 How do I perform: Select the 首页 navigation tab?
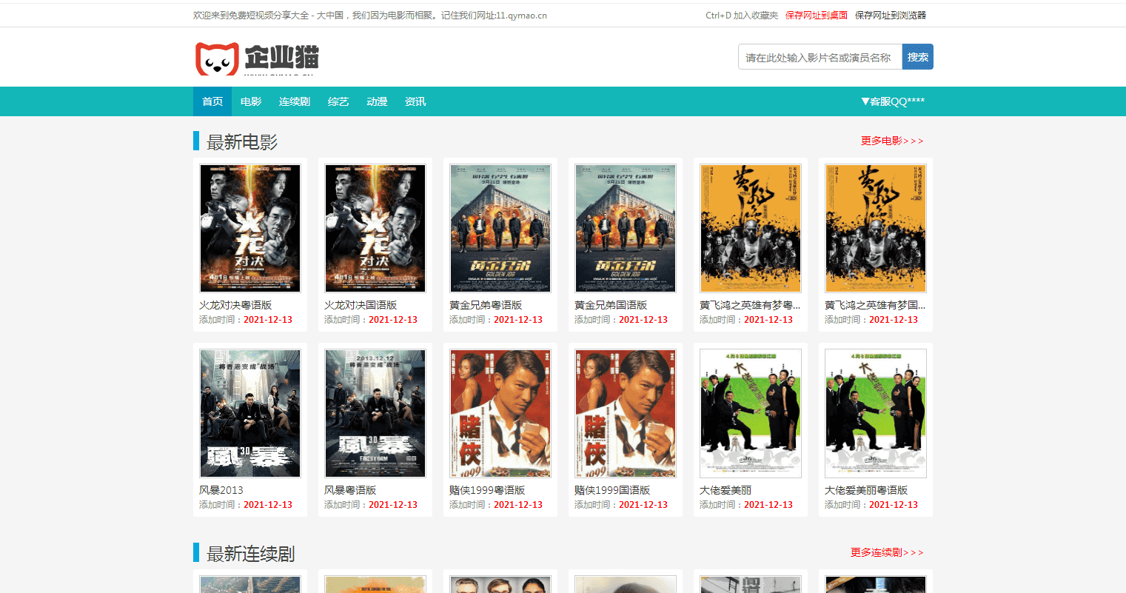pos(212,101)
